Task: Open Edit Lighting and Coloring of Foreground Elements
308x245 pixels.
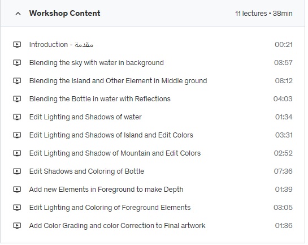Action: coord(110,208)
